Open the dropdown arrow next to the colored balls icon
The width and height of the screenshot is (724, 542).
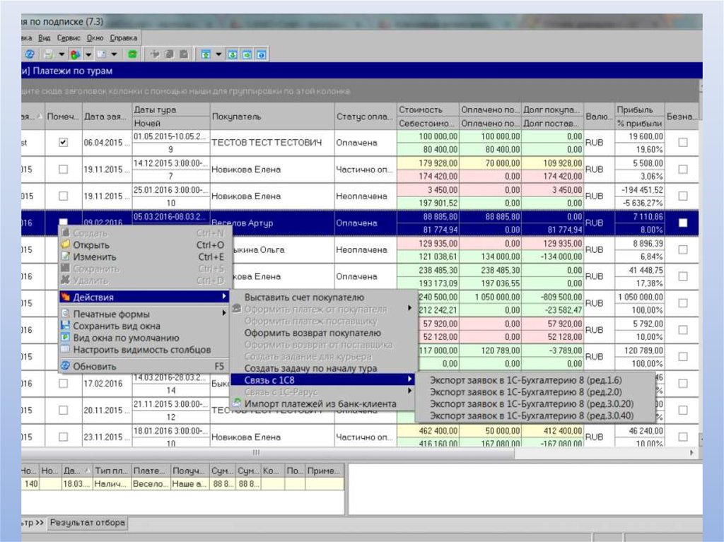pyautogui.click(x=88, y=54)
